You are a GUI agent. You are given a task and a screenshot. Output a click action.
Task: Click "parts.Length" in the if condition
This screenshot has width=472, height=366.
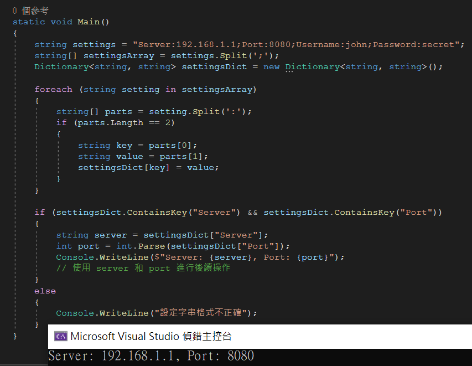coord(111,123)
